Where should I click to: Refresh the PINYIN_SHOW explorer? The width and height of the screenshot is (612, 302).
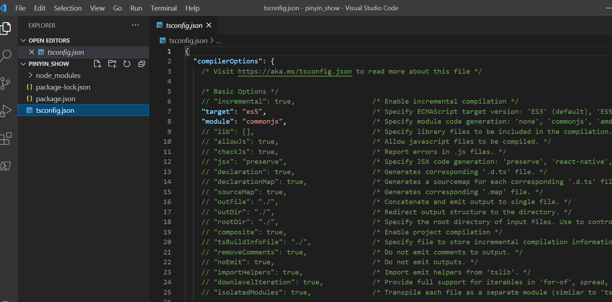pos(127,64)
